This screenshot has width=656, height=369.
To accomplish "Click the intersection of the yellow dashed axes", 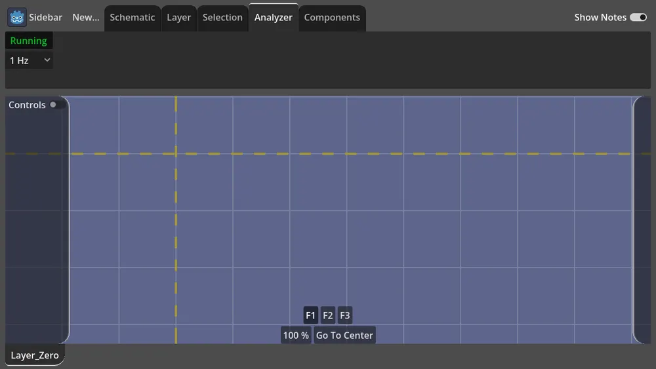I will coord(176,154).
